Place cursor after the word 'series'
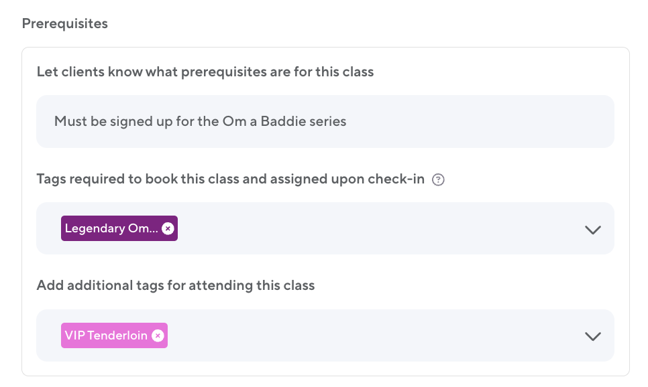 (x=347, y=122)
